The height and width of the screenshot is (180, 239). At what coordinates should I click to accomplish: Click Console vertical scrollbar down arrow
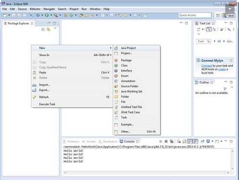[232, 168]
